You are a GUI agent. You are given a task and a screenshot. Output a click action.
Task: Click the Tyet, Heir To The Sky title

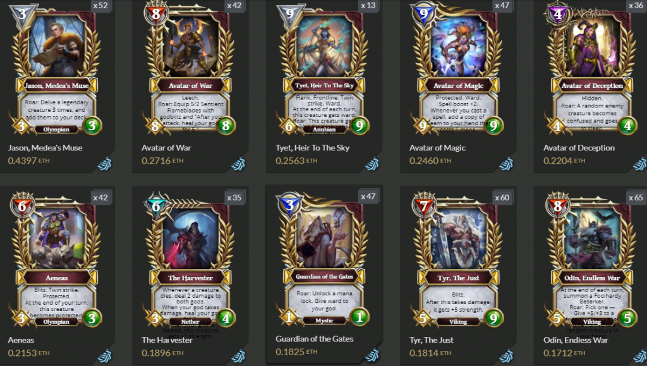coord(312,148)
